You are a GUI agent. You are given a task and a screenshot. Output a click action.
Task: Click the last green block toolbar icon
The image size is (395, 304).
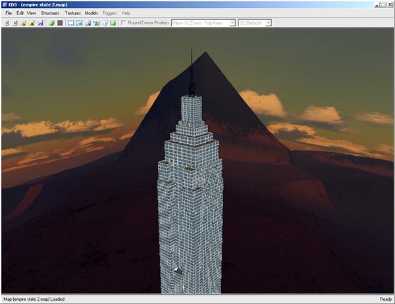113,23
